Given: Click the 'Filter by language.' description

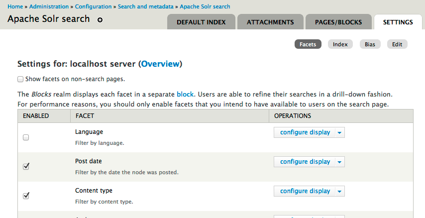Looking at the screenshot, I should pyautogui.click(x=100, y=143).
